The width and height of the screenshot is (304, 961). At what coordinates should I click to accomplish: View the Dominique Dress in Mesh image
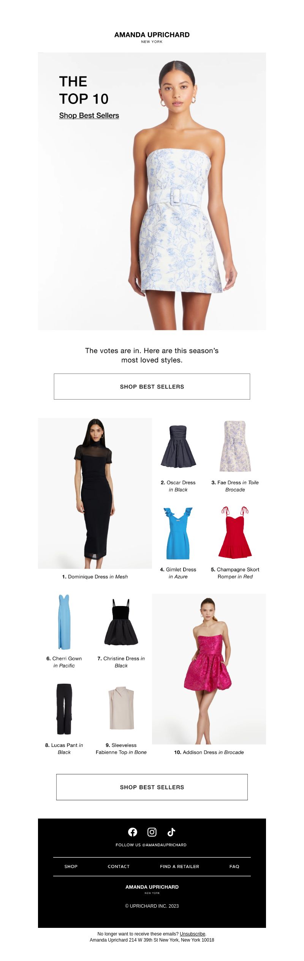[x=95, y=493]
